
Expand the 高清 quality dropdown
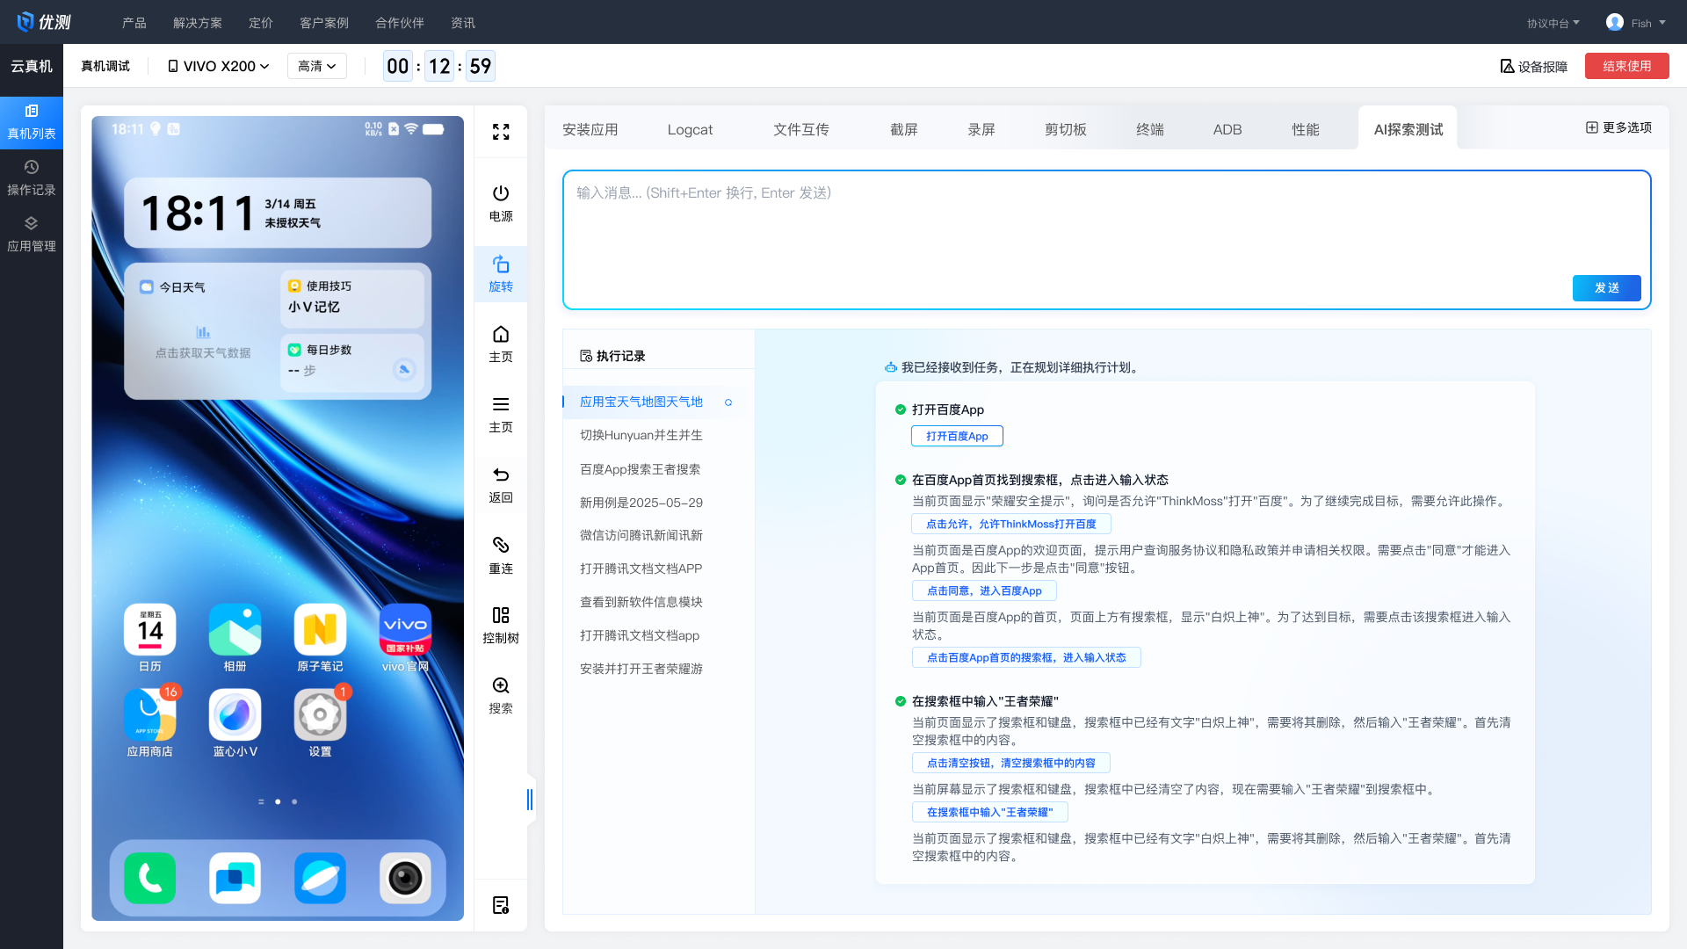pyautogui.click(x=316, y=66)
